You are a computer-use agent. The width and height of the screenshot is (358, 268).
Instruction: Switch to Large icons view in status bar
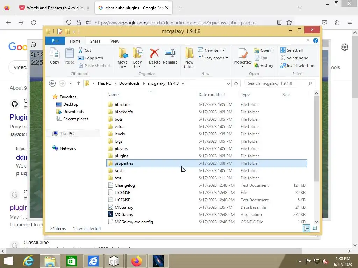(314, 228)
